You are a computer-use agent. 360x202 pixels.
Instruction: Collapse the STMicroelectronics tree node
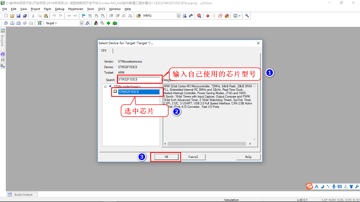pyautogui.click(x=105, y=86)
